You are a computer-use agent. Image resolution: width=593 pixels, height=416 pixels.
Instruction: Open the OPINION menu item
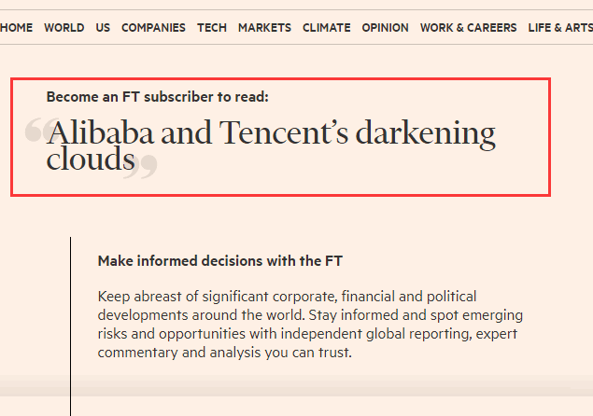385,28
